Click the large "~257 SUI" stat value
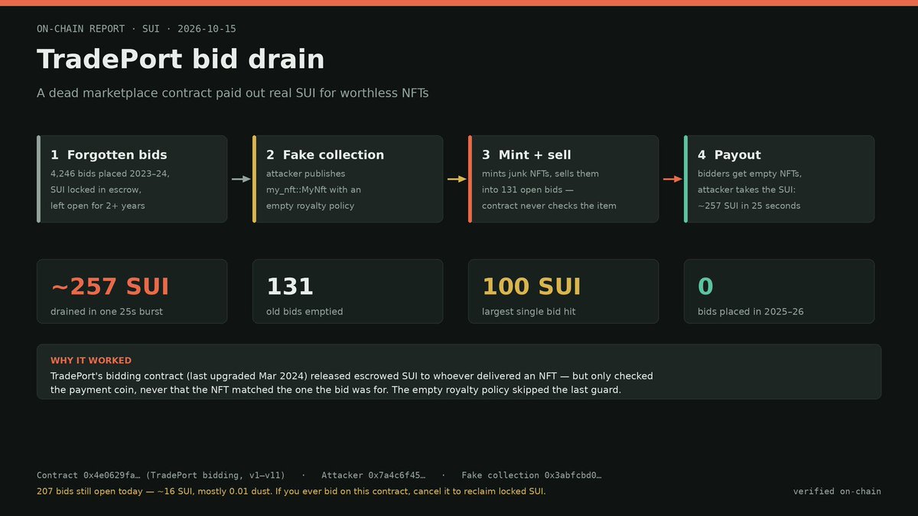This screenshot has height=516, width=918. coord(110,287)
